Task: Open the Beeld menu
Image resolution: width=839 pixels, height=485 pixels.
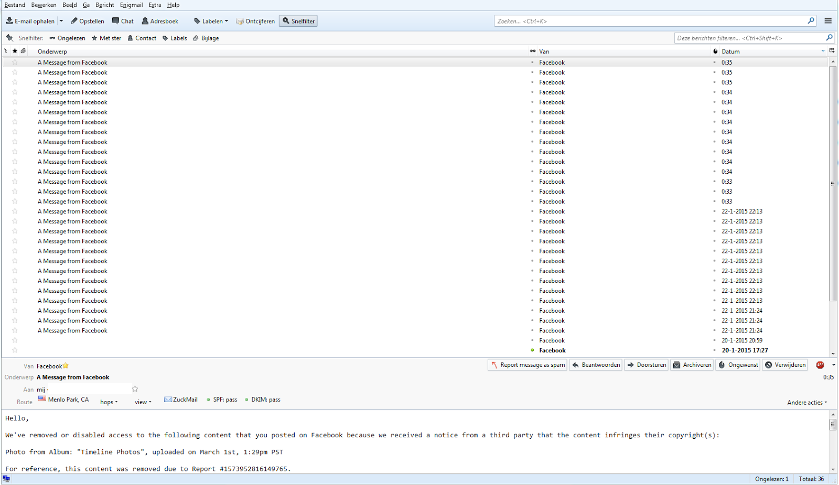Action: 70,5
